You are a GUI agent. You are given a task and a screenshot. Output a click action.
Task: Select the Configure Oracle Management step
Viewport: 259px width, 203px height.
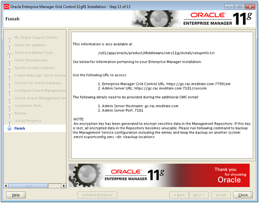40,90
